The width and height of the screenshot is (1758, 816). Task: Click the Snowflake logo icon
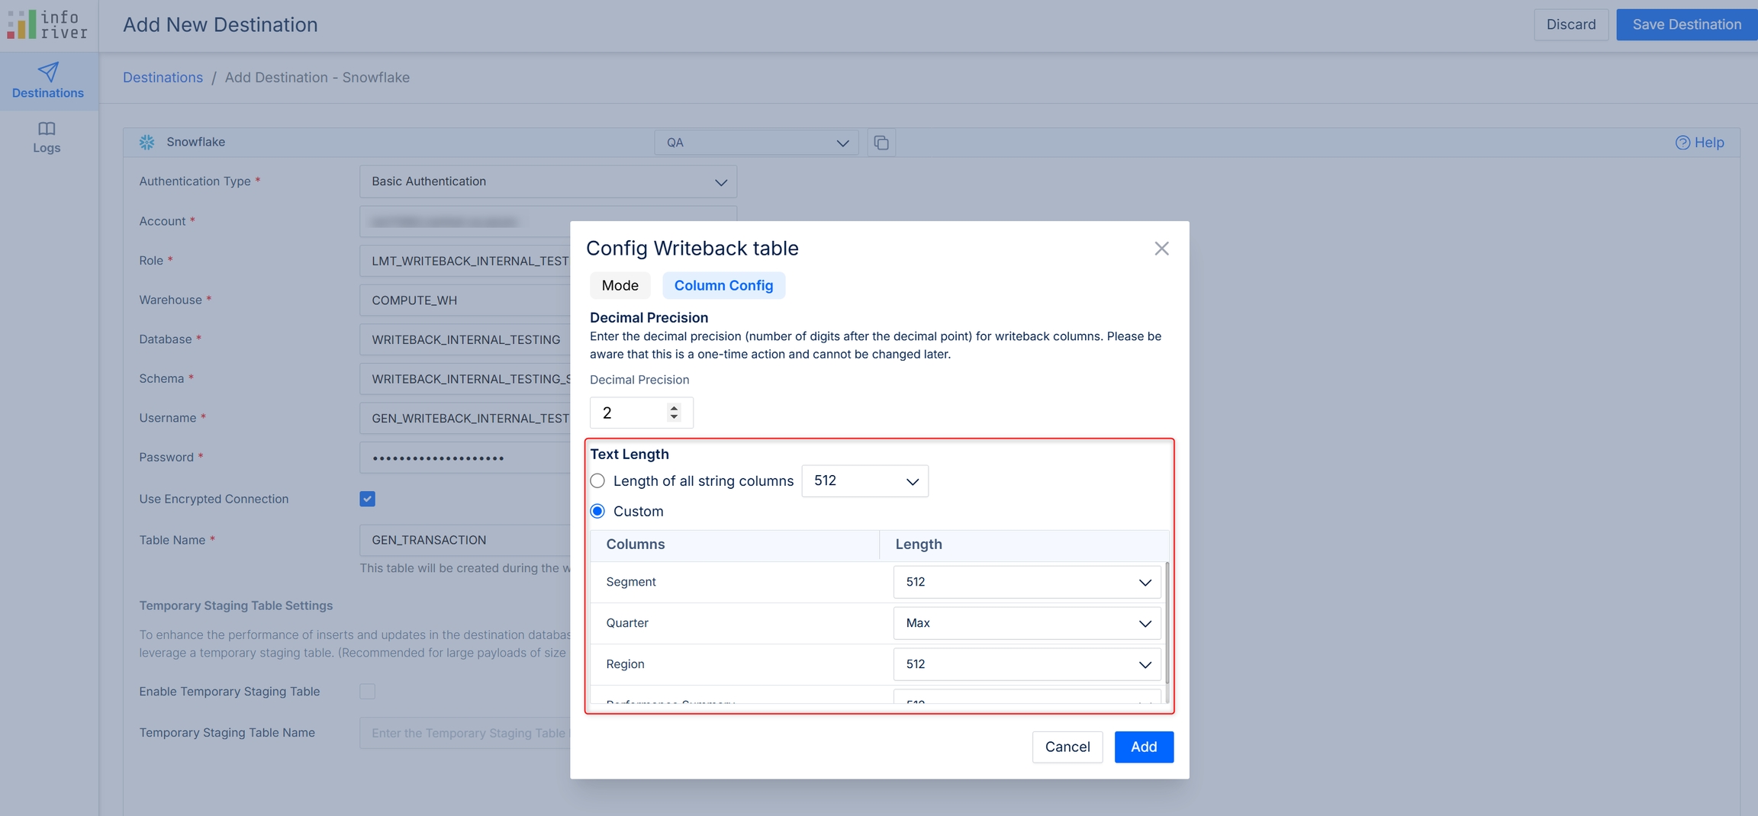click(x=147, y=142)
